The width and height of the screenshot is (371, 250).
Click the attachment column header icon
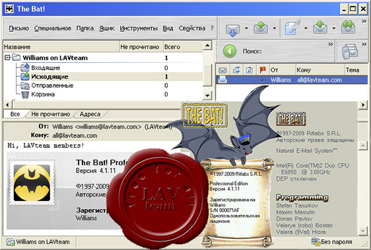249,70
